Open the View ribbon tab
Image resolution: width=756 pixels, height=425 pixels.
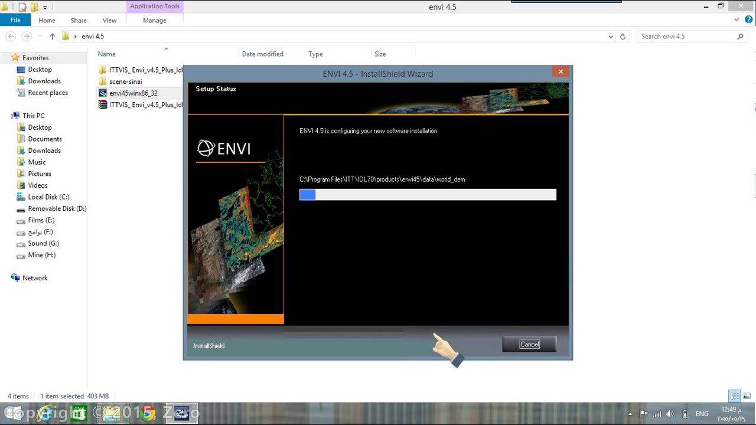click(x=109, y=20)
